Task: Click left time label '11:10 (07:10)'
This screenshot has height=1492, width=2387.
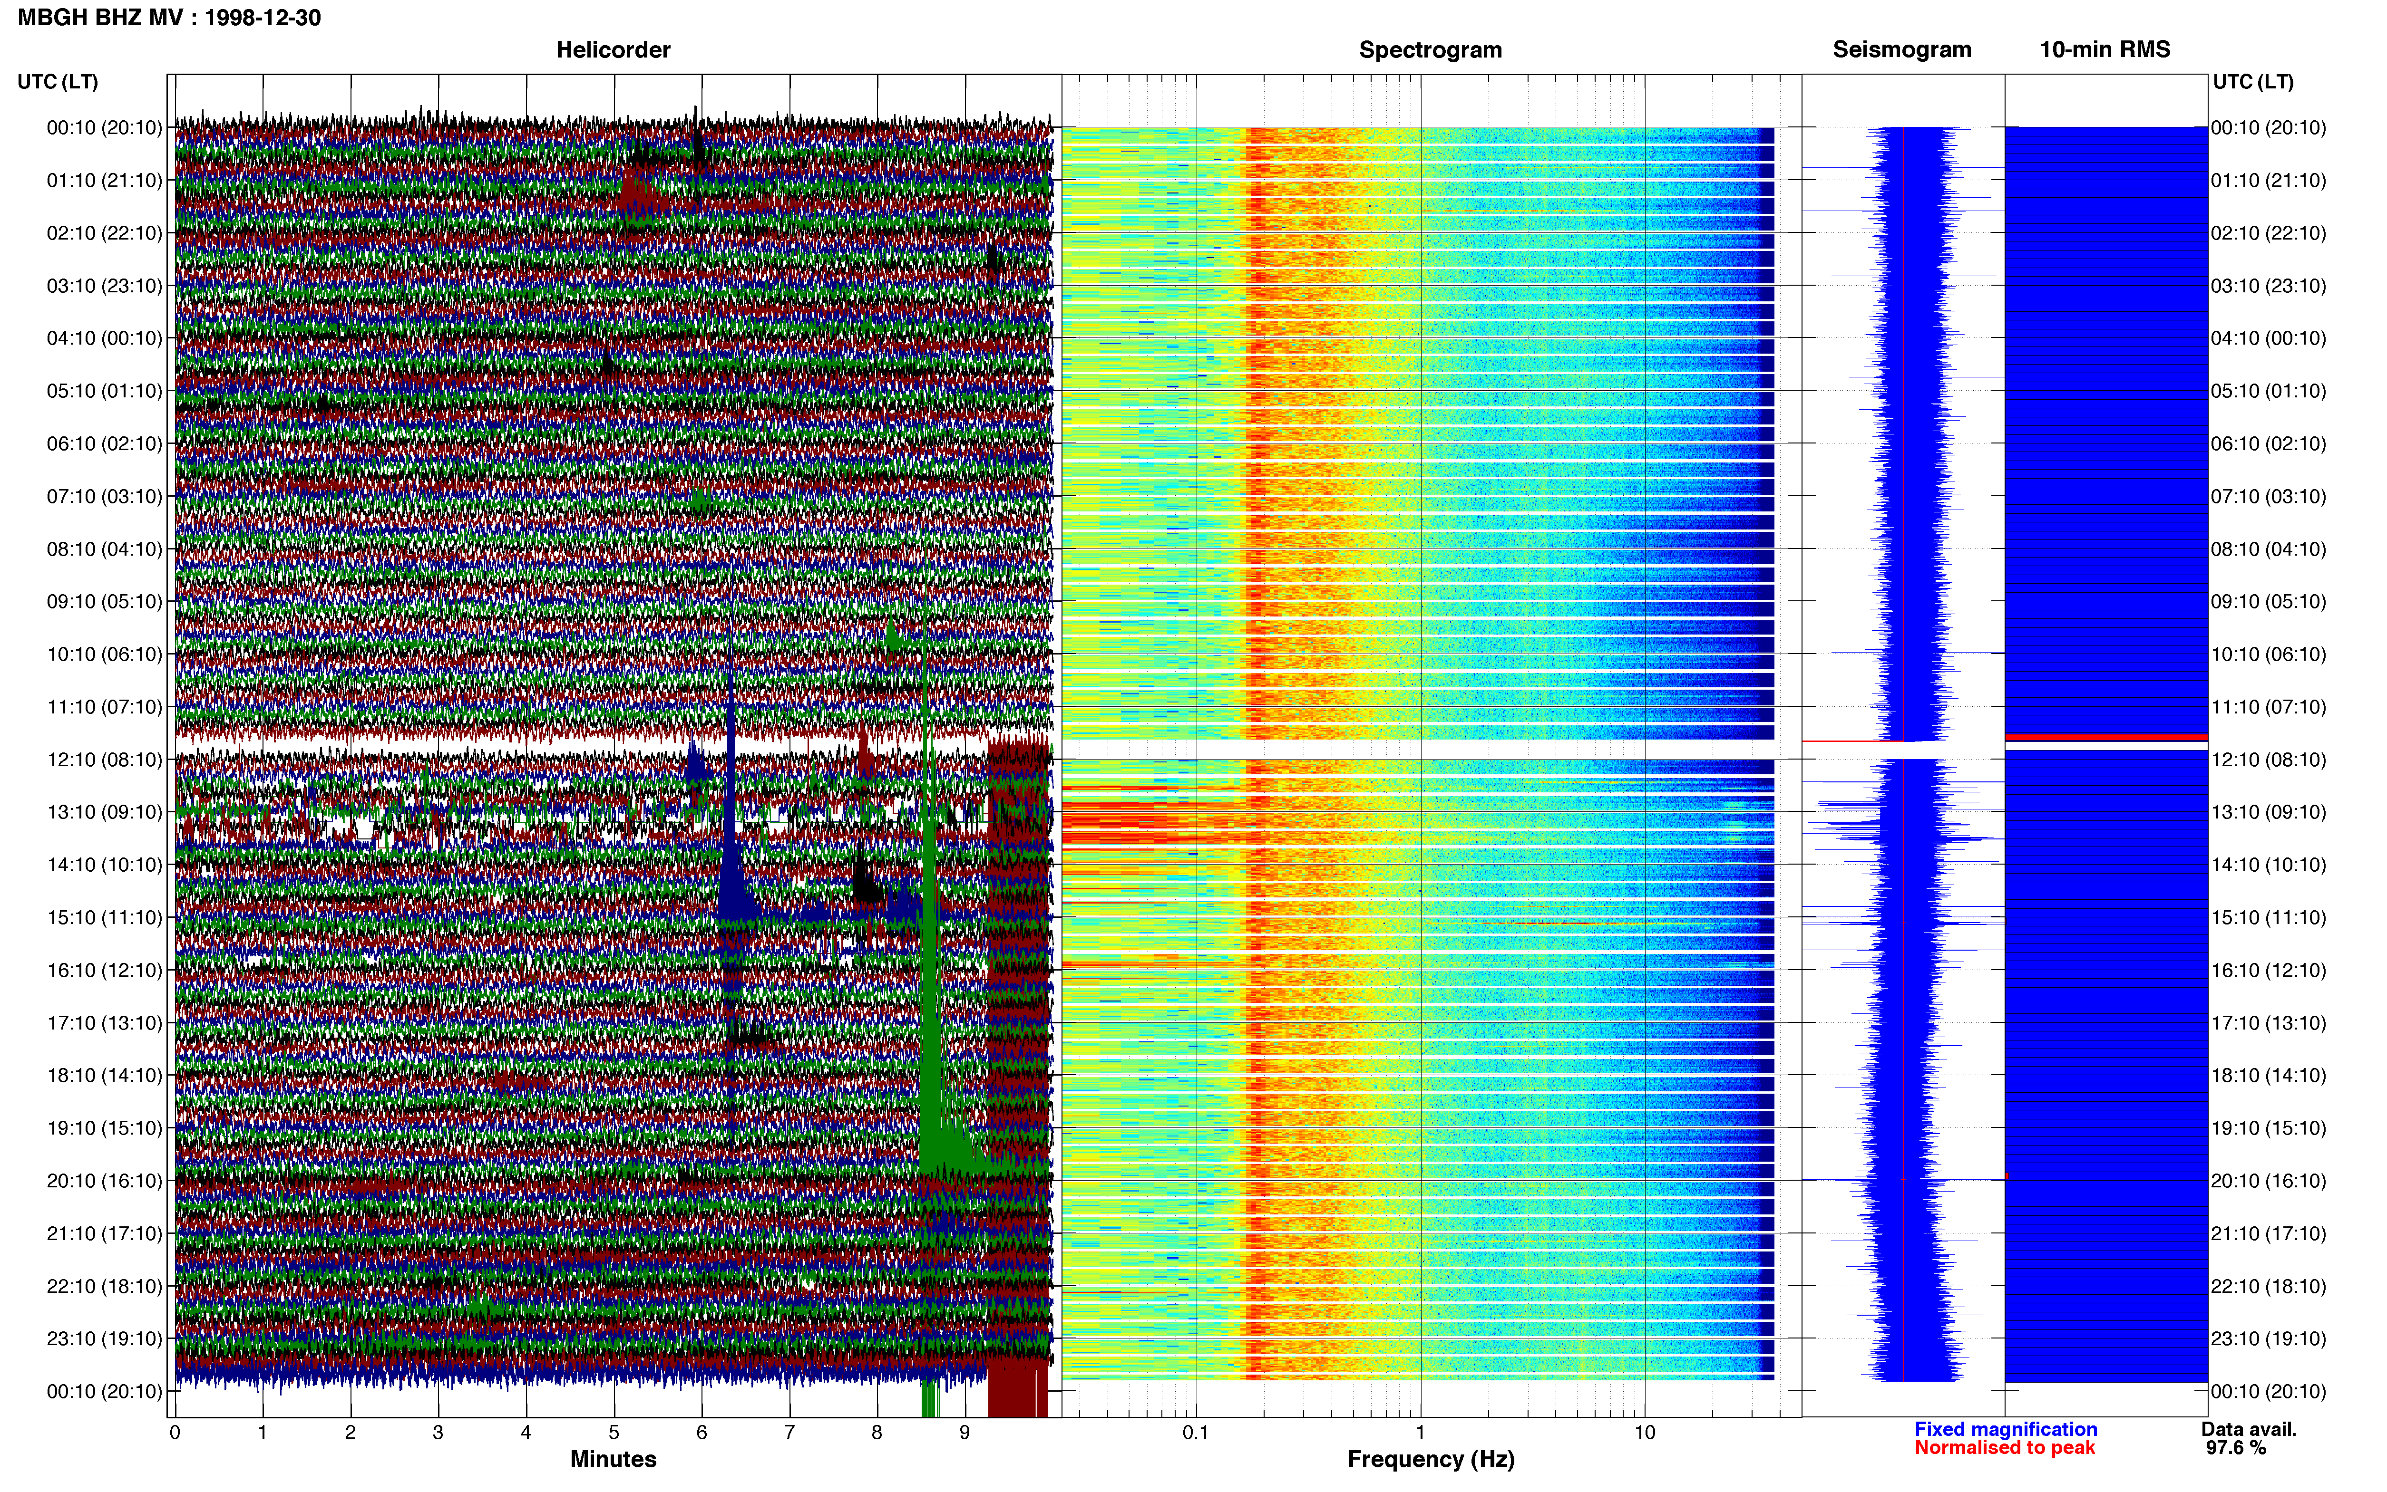Action: [105, 708]
